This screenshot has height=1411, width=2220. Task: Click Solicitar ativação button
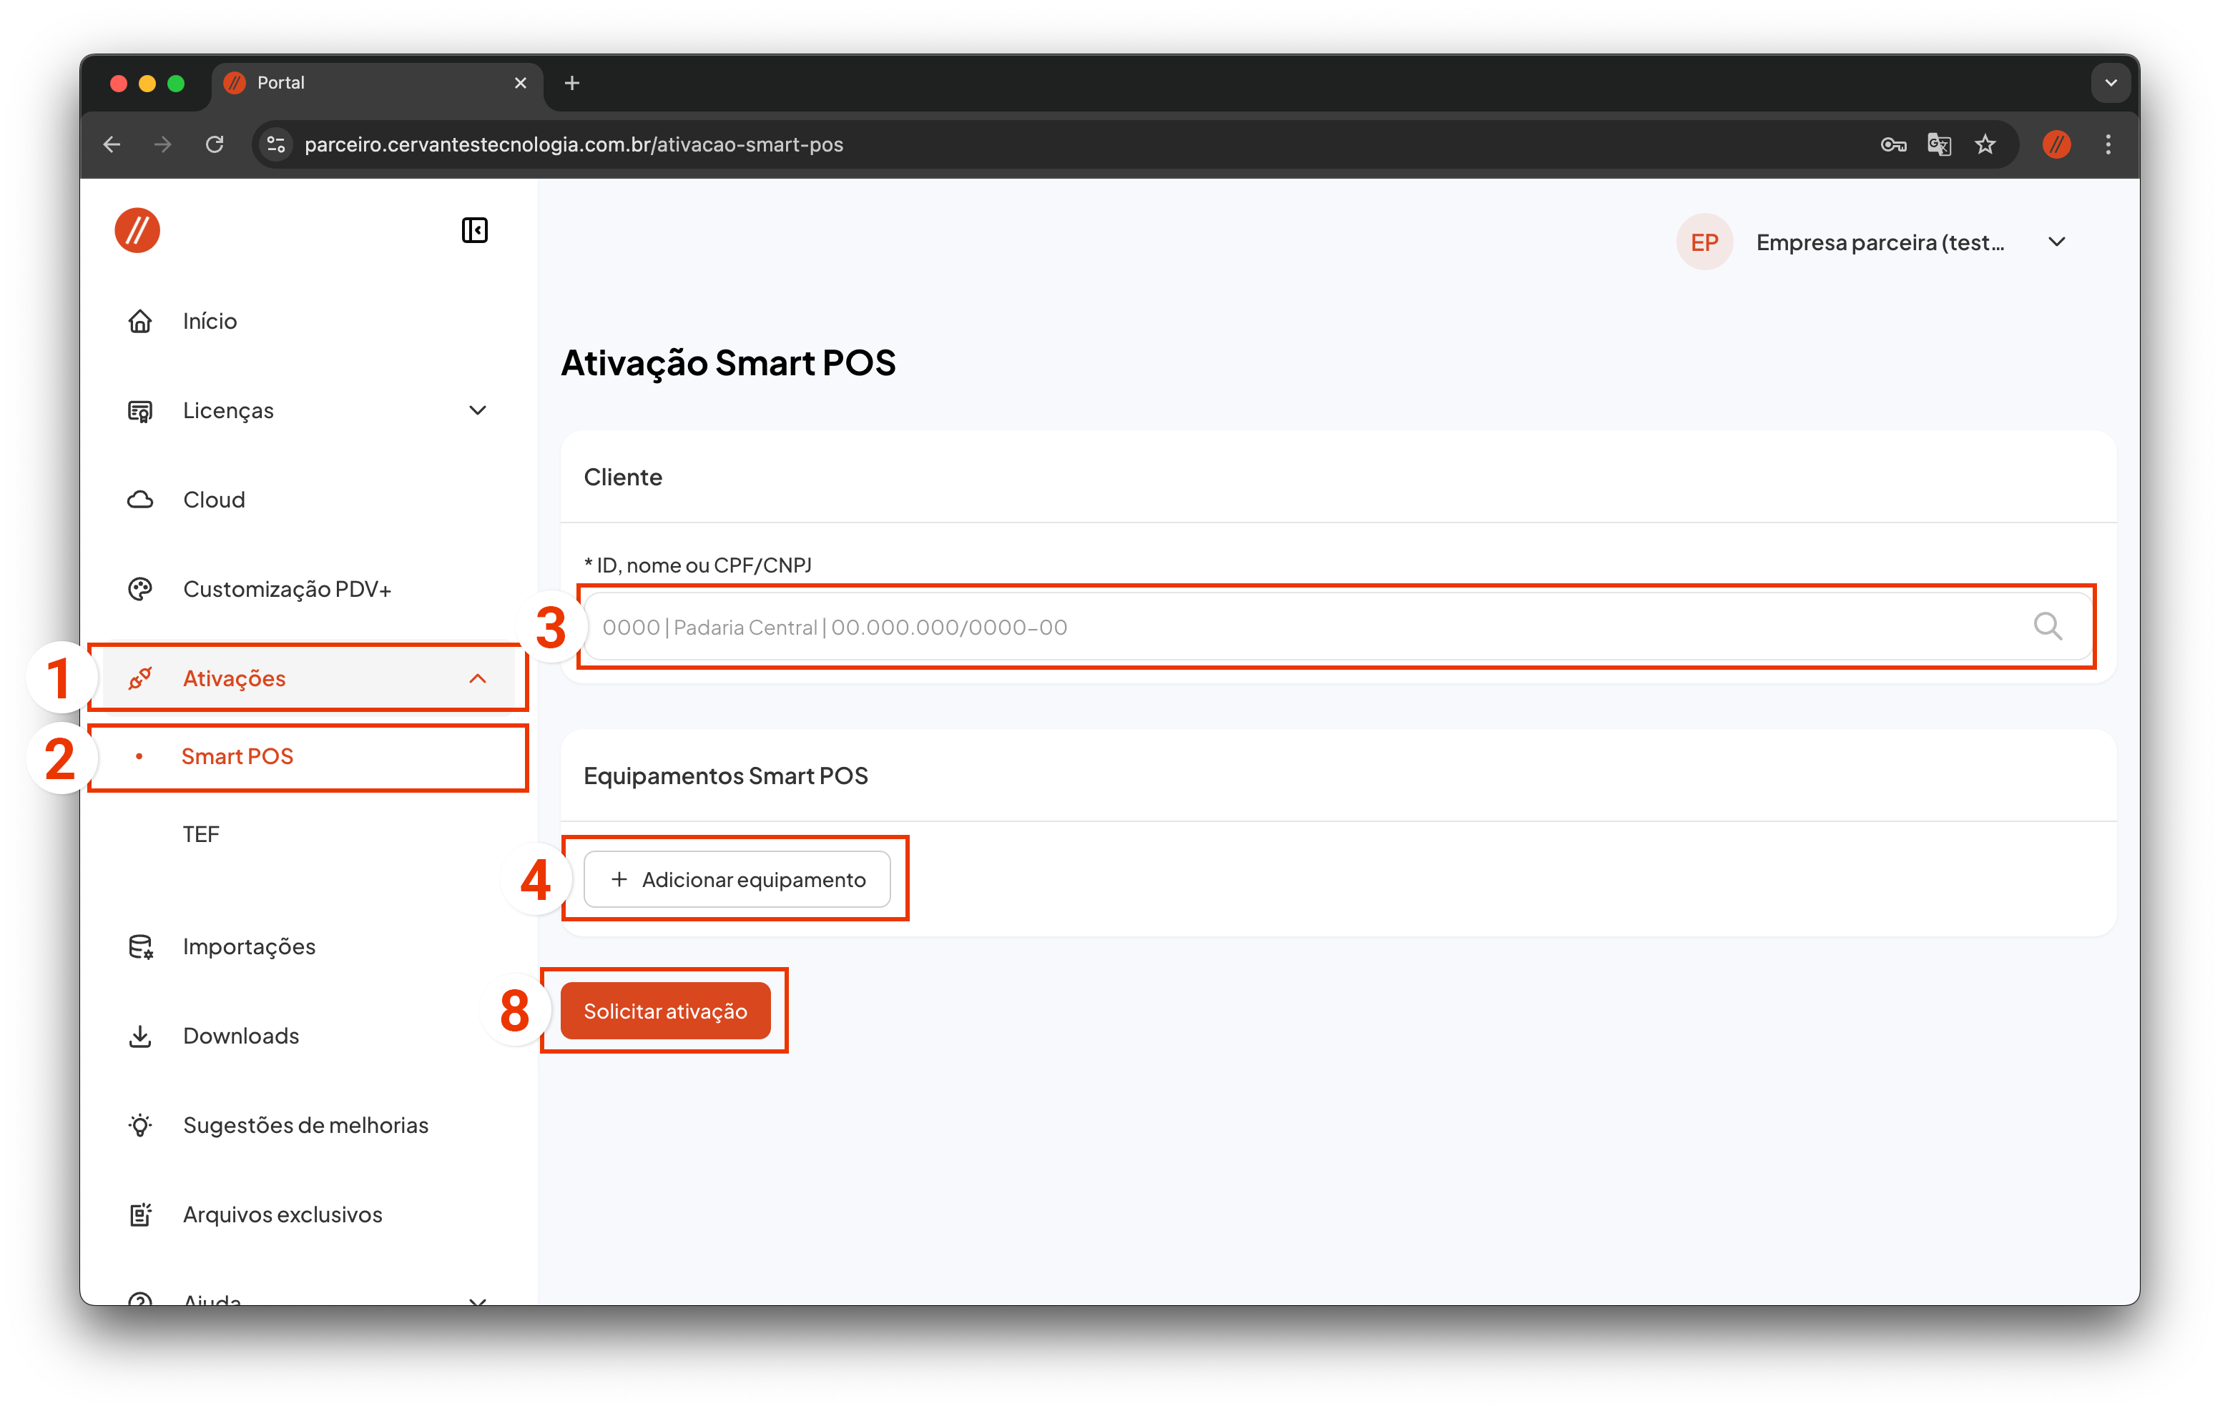(x=664, y=1011)
